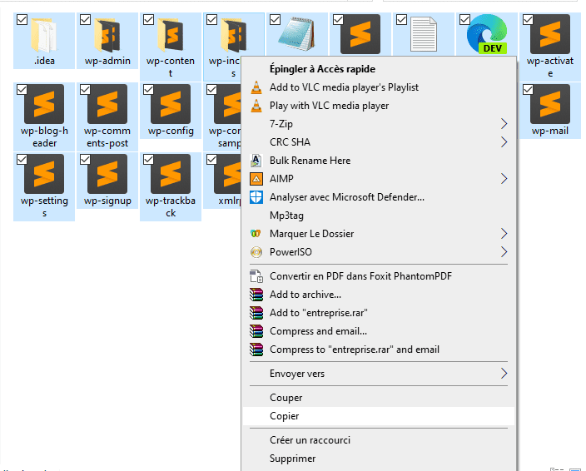Click the plain text document icon

click(424, 34)
